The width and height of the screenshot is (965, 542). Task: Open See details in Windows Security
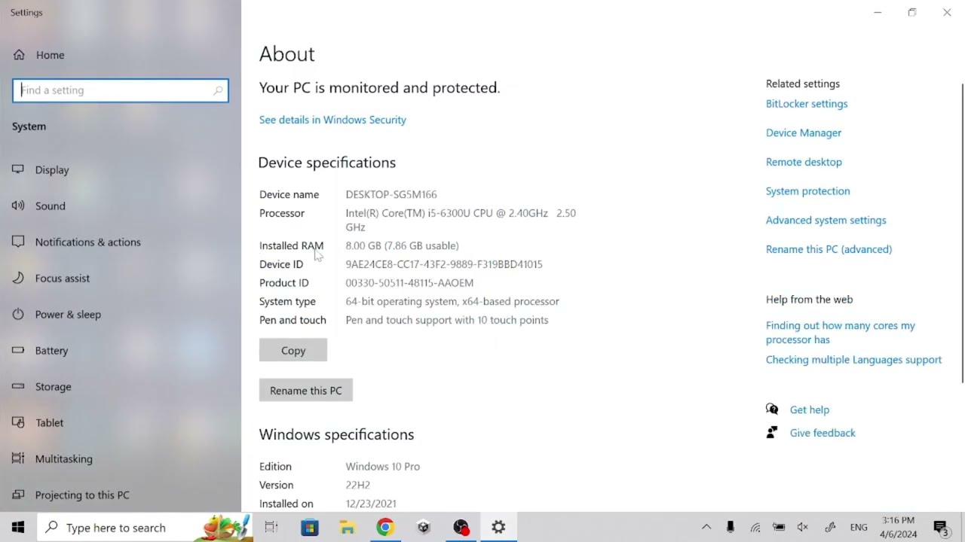(x=332, y=120)
